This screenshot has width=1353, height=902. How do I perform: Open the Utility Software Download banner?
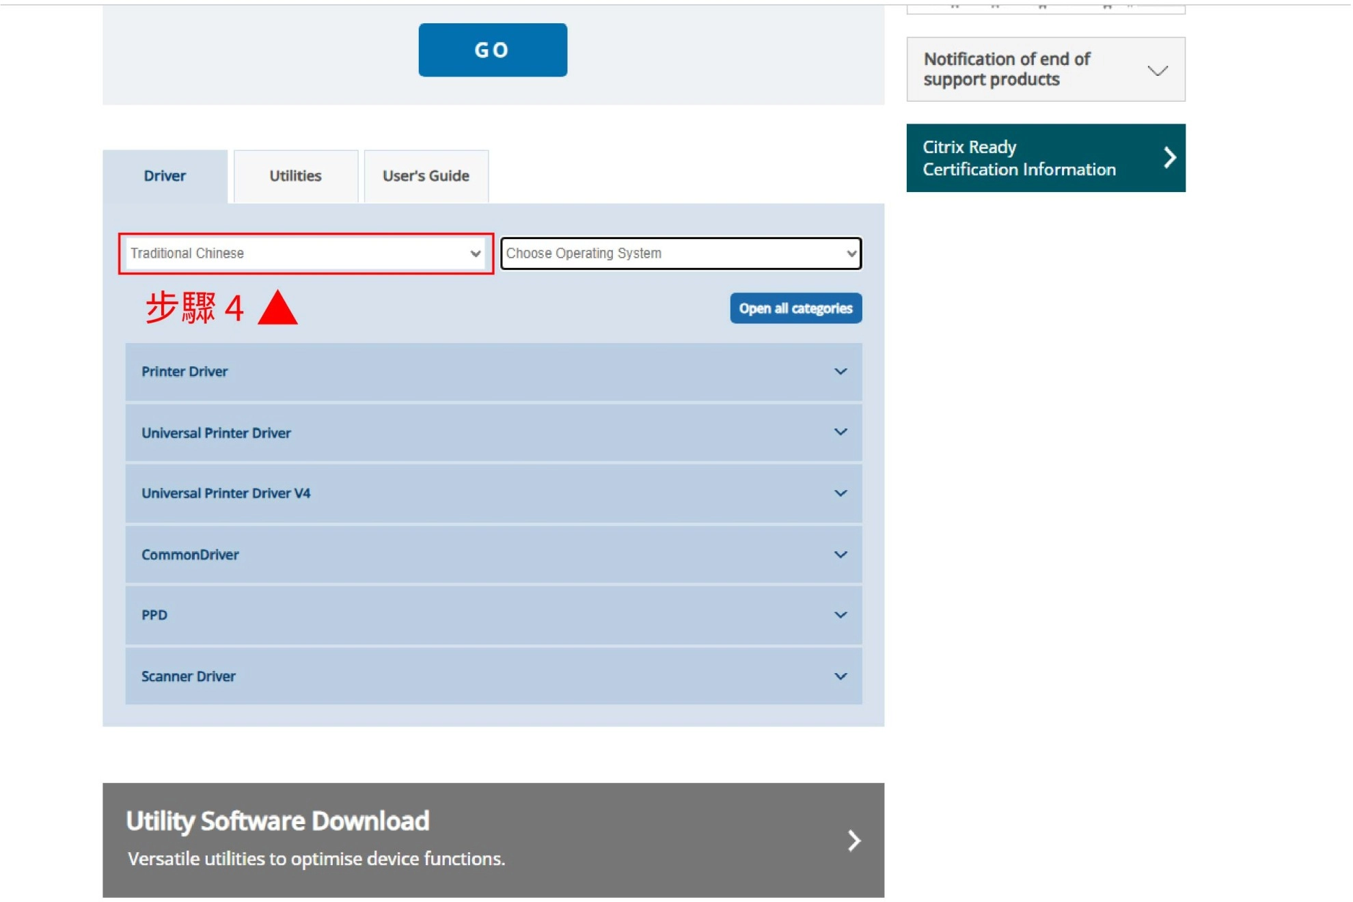(478, 840)
